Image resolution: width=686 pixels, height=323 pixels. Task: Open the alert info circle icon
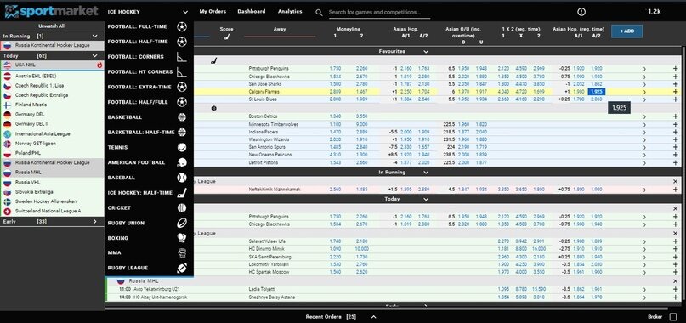point(581,12)
